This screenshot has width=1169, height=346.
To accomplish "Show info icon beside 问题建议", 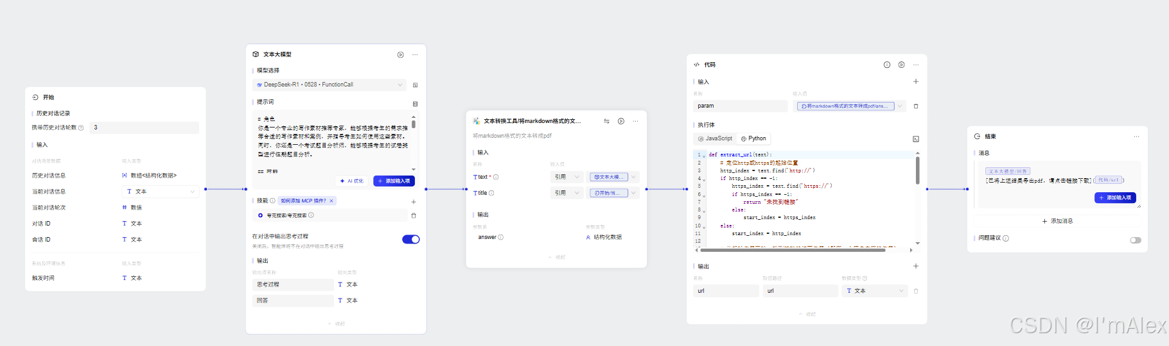I will [x=1006, y=238].
